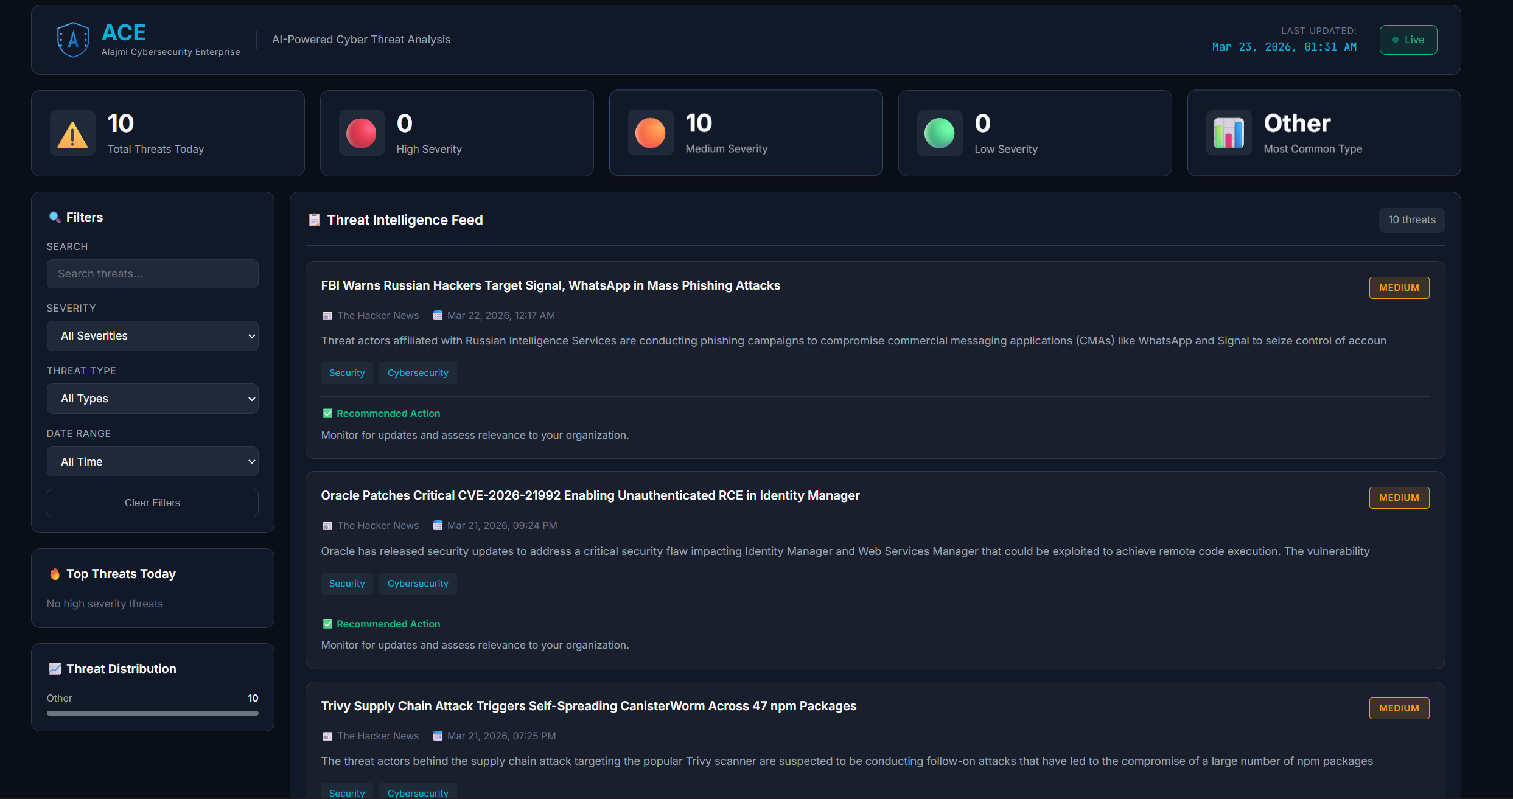
Task: Click the green Low Severity circle icon
Action: 939,133
